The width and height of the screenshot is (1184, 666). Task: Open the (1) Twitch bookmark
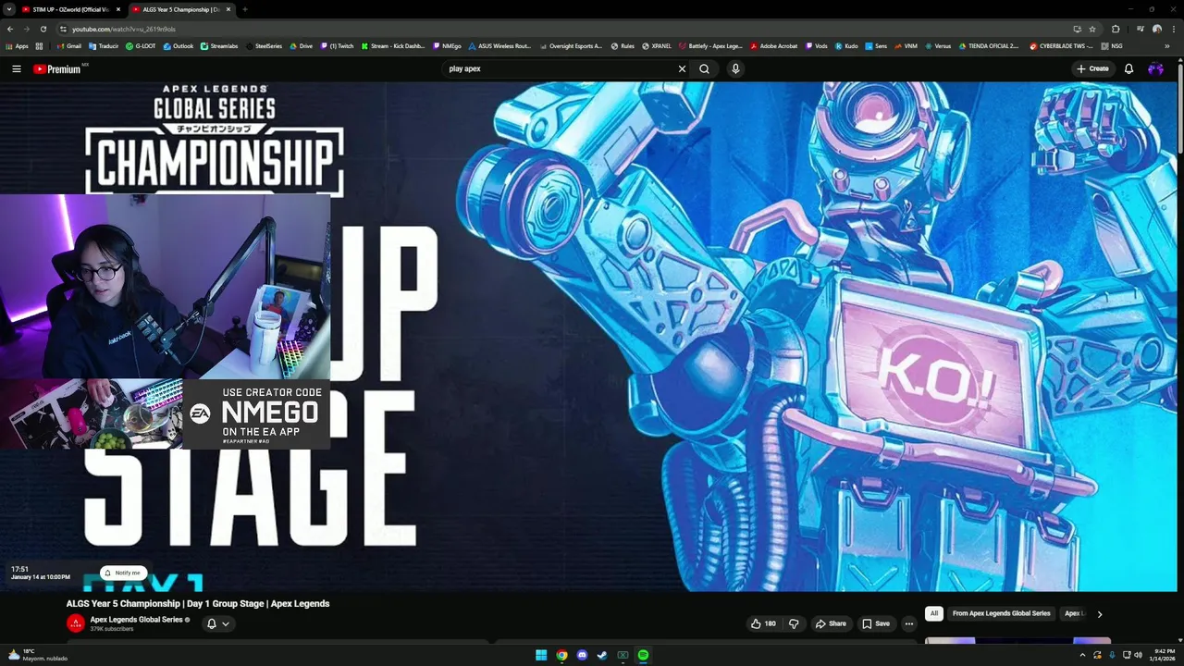[337, 45]
